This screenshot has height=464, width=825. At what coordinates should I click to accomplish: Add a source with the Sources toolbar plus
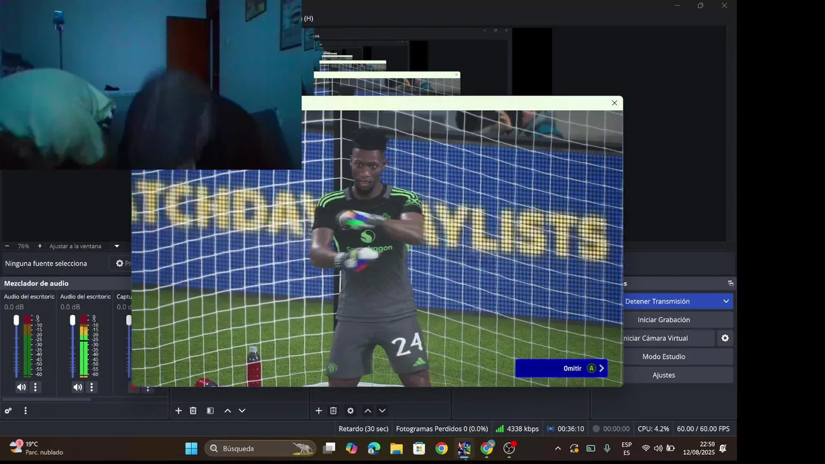click(x=318, y=411)
